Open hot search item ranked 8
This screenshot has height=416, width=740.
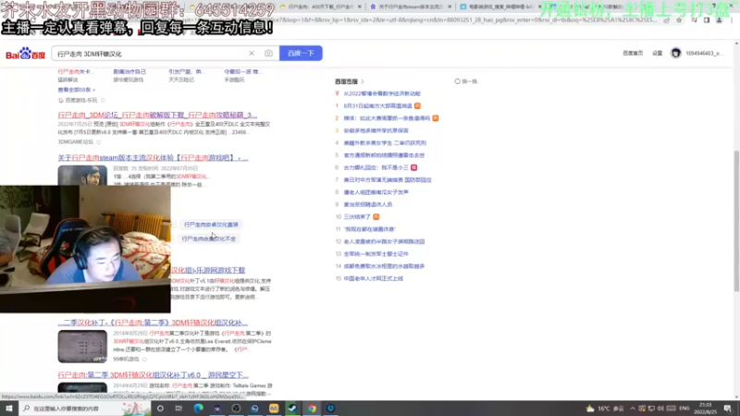coord(376,192)
